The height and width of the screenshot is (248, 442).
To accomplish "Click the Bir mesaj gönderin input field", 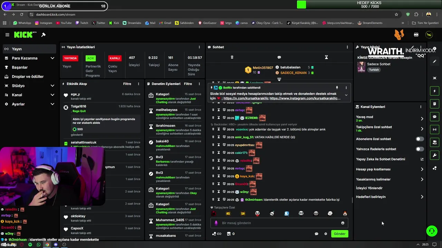I will [279, 223].
